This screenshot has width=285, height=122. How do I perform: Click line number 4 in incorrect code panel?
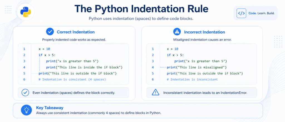click(153, 67)
